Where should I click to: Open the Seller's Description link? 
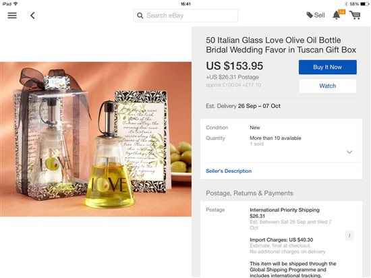[x=229, y=171]
